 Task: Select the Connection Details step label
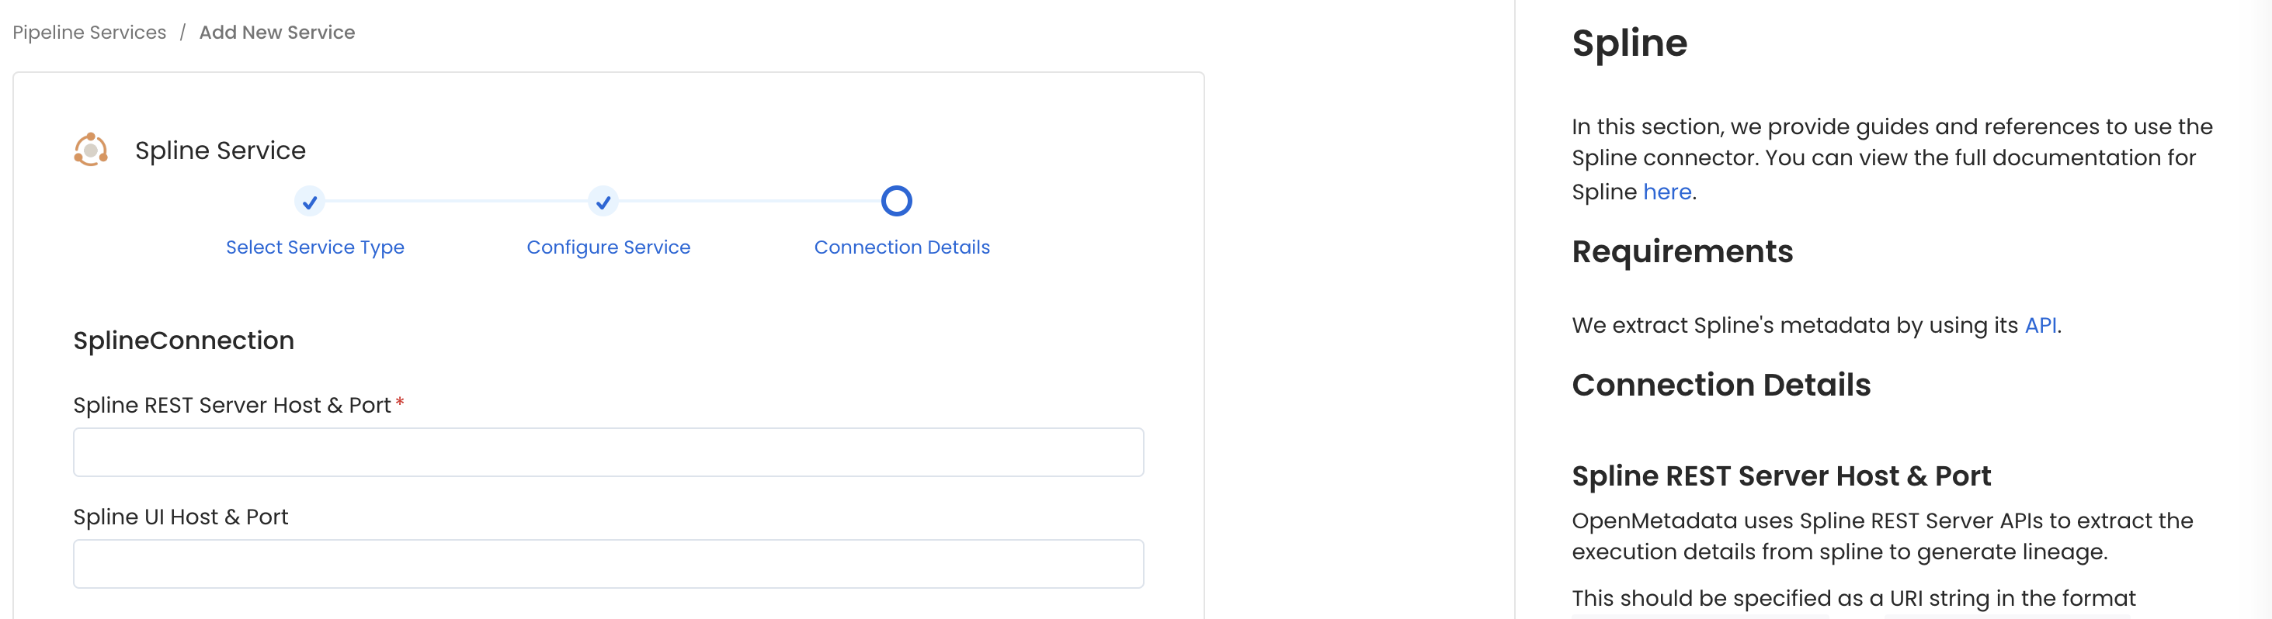[x=902, y=247]
